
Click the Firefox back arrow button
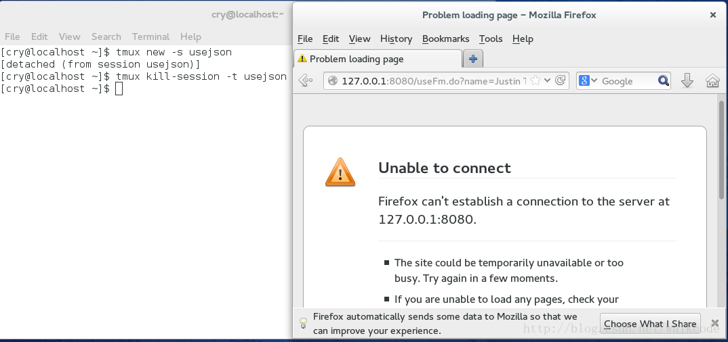[x=306, y=80]
